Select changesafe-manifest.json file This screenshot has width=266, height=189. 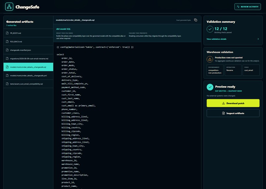[x=28, y=50]
